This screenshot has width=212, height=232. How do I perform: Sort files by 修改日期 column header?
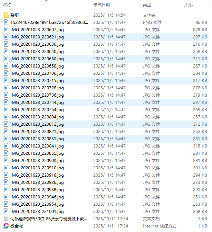click(x=102, y=5)
